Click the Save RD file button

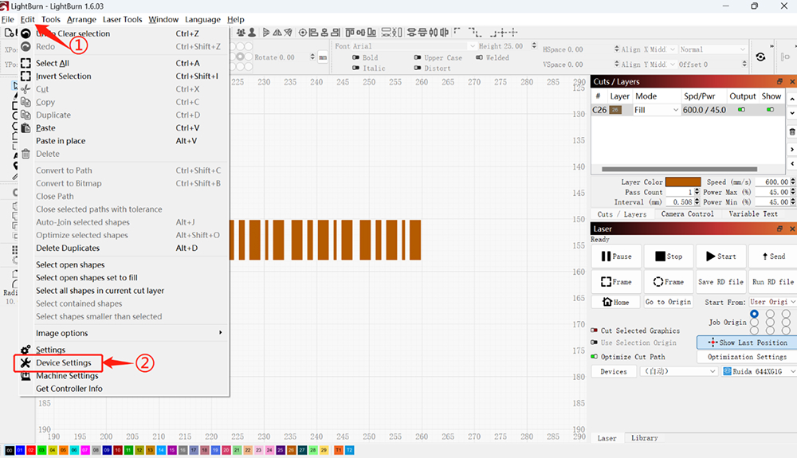(x=720, y=282)
